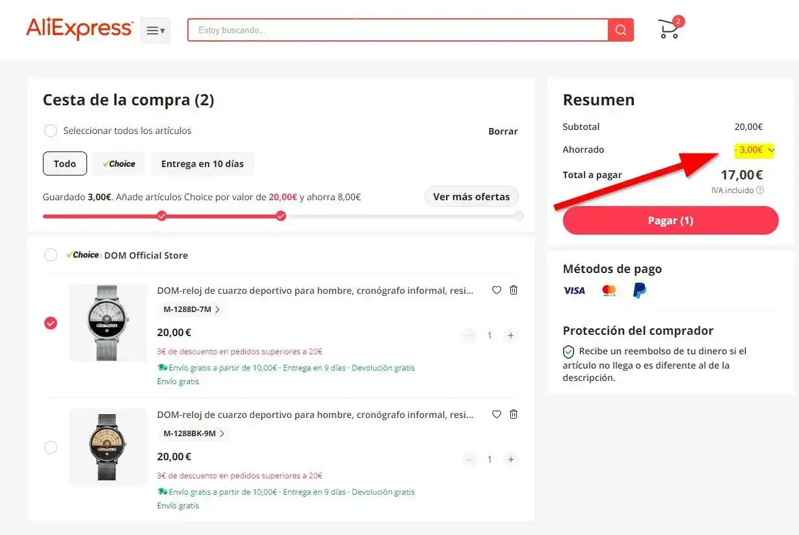Click the 'Cesta de la compra (2)' heading
This screenshot has height=535, width=799.
pos(128,100)
